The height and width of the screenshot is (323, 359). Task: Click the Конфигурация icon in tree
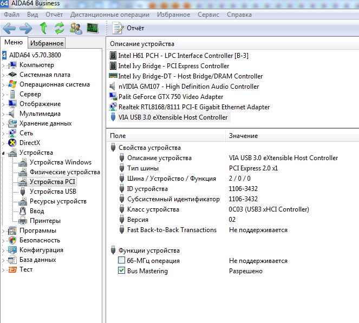(12, 250)
